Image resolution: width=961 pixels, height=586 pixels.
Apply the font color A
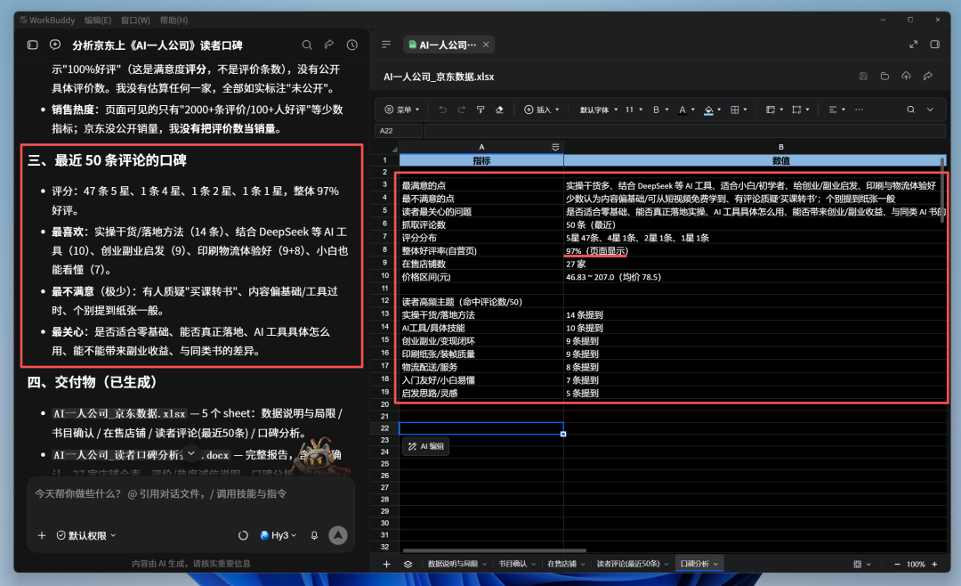682,110
